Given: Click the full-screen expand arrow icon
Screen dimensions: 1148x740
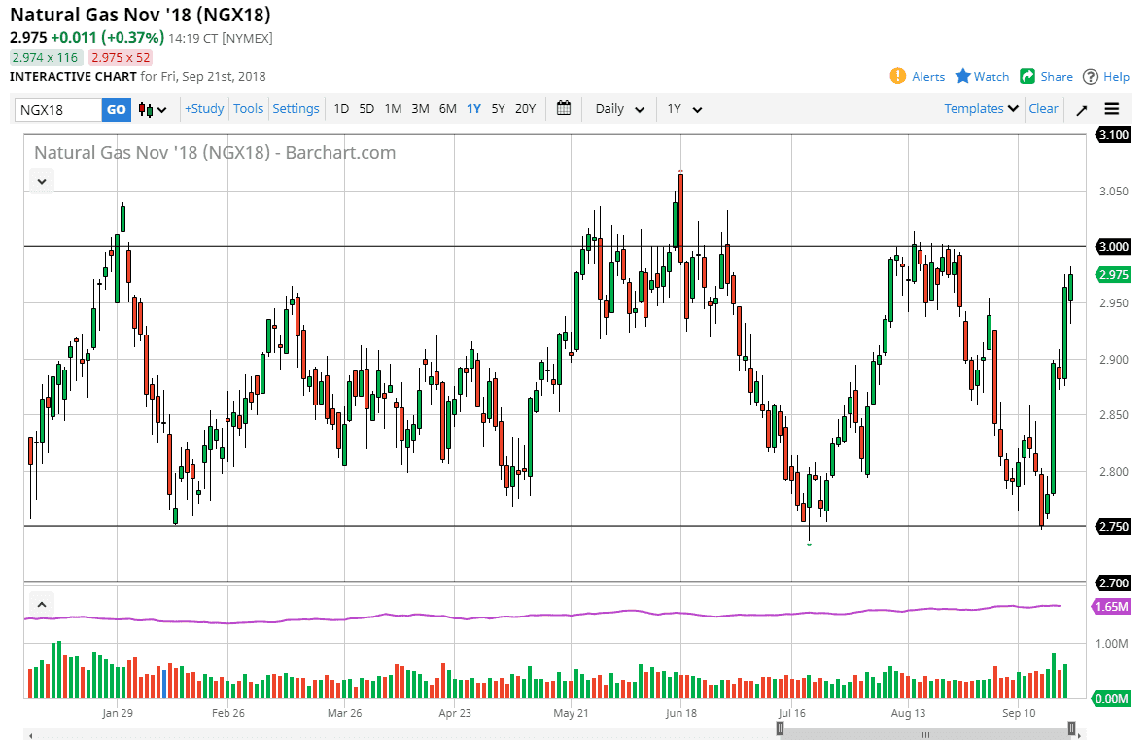Looking at the screenshot, I should click(1081, 109).
